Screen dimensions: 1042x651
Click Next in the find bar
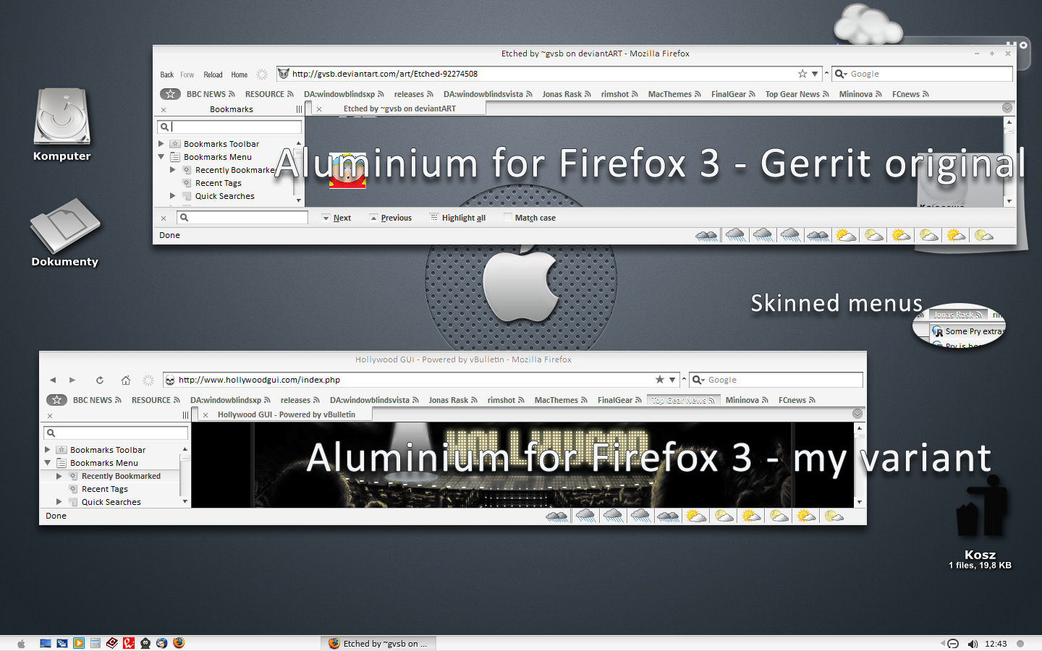click(337, 218)
